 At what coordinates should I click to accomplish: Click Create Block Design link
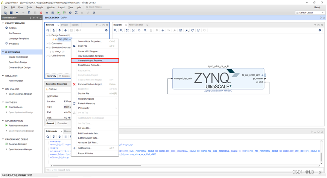click(18, 57)
